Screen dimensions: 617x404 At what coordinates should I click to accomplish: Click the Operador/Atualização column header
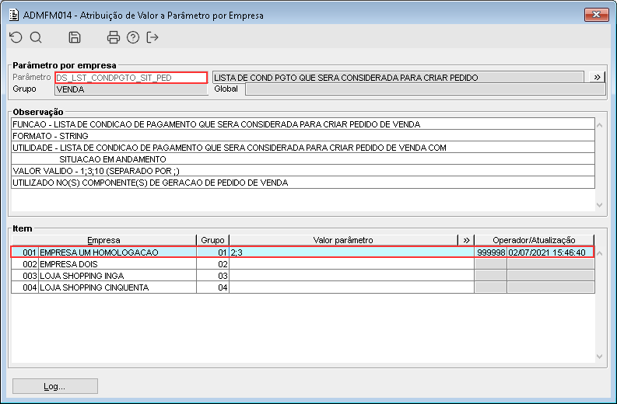[x=534, y=240]
